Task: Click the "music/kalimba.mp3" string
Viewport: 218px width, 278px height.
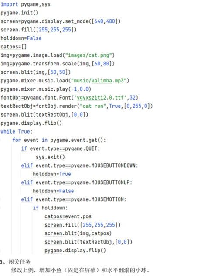Action: coord(100,81)
